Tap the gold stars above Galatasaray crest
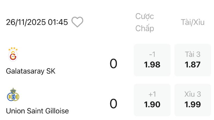Viewport: 214px width, 120px height. tap(13, 49)
